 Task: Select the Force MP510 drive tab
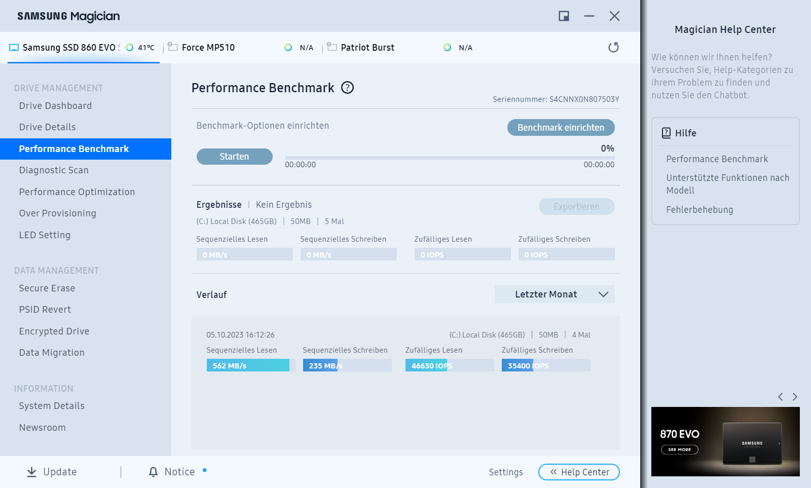[242, 48]
